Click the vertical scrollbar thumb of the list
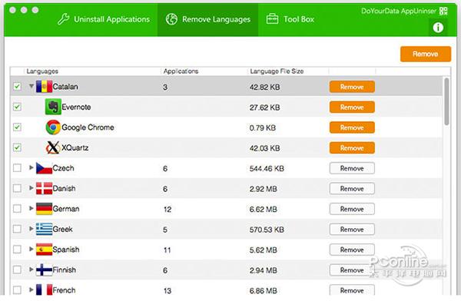Viewport: 461px width, 301px height. (x=446, y=101)
